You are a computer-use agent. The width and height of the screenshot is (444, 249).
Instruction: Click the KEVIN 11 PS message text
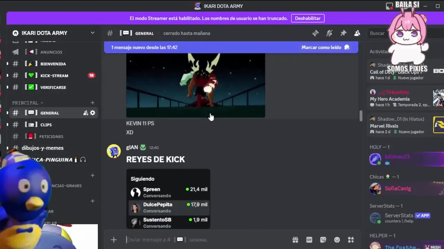point(140,123)
